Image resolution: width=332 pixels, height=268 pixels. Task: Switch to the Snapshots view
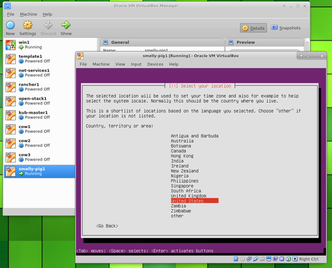click(286, 28)
